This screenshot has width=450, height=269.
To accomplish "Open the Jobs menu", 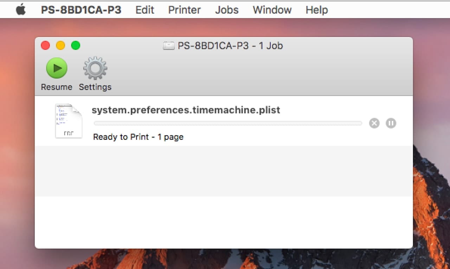I will [x=227, y=10].
